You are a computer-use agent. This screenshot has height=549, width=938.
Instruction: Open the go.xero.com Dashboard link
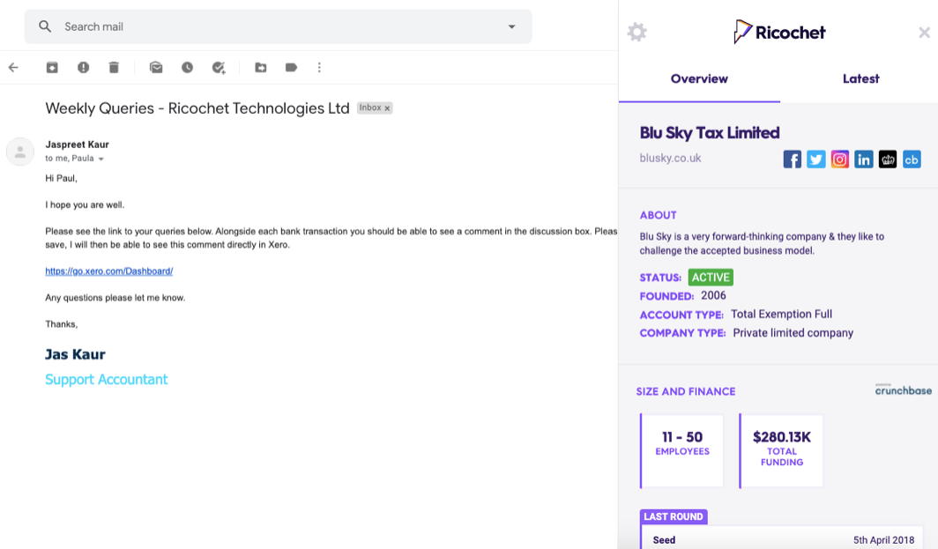point(109,271)
